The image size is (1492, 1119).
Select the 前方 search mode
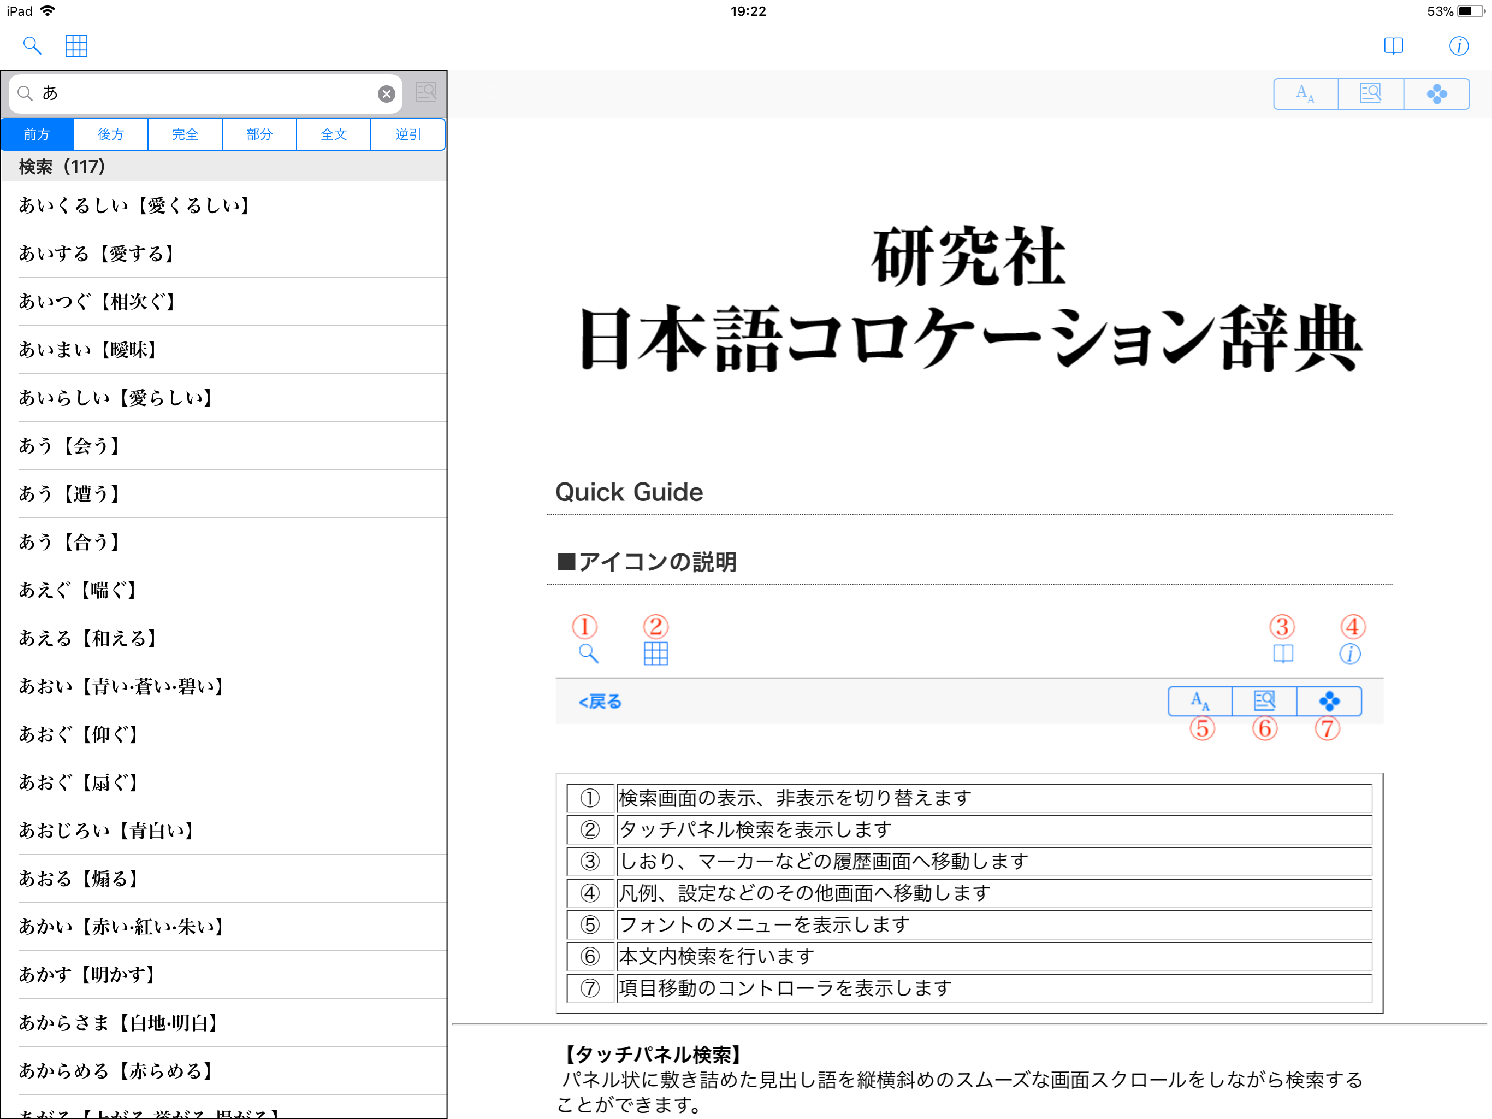[37, 134]
